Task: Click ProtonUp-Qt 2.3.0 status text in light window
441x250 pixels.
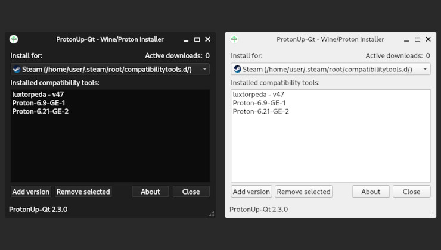Action: tap(259, 210)
